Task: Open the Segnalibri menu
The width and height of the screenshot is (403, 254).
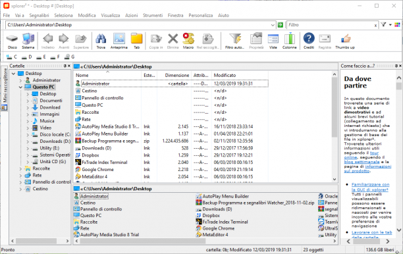Action: [x=39, y=15]
